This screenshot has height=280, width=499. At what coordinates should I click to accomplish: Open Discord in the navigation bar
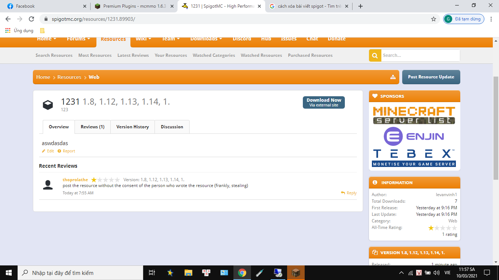pyautogui.click(x=242, y=39)
